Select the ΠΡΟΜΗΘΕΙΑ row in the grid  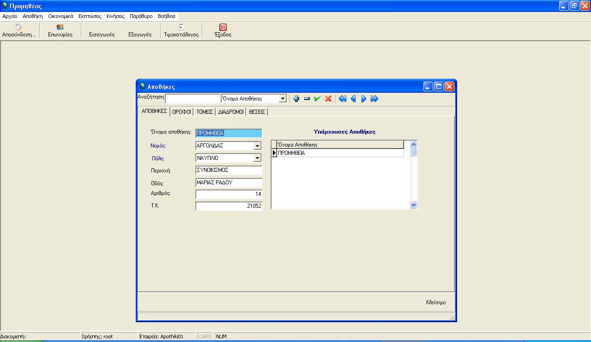(340, 153)
